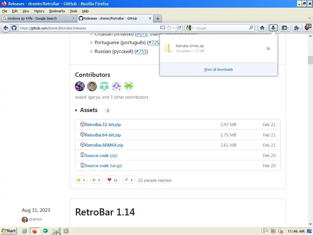The height and width of the screenshot is (235, 313).
Task: Click the vertical scrollbar thumb
Action: (x=310, y=60)
